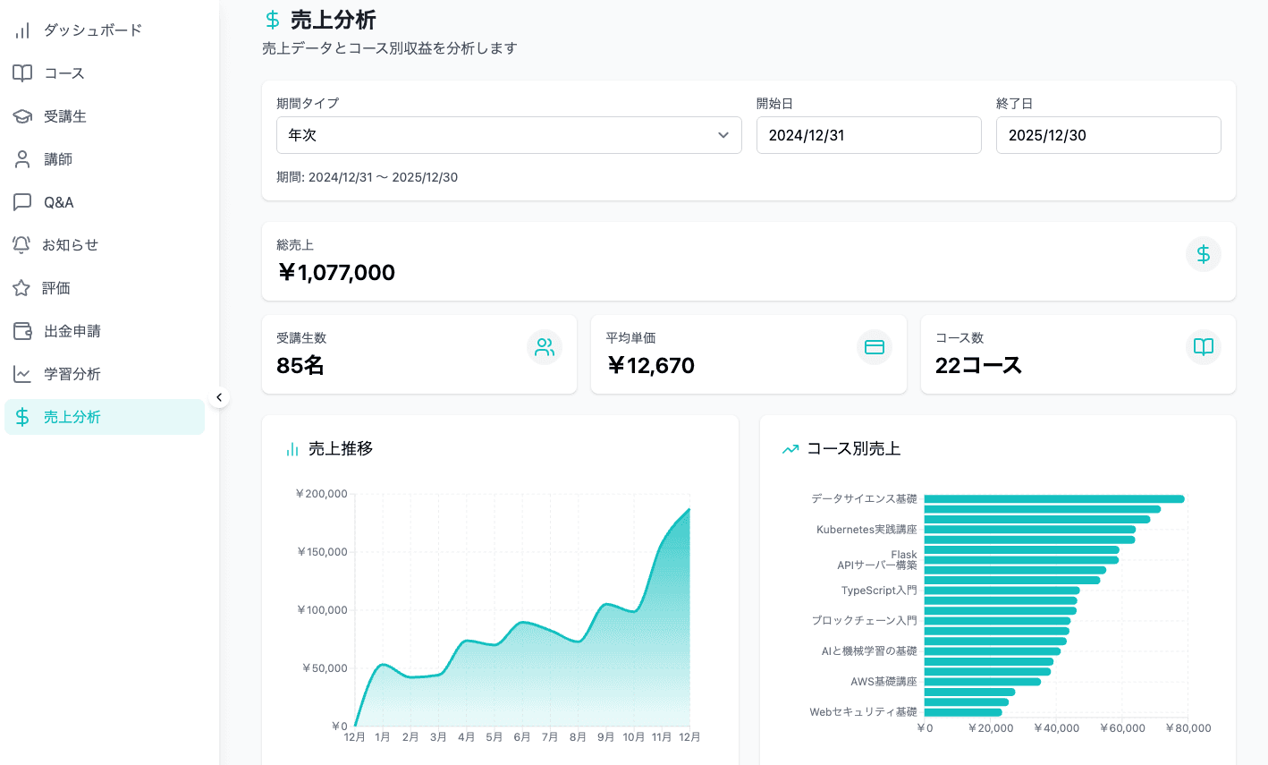Open the 期間タイプ dropdown showing 年次
1268x765 pixels.
tap(508, 134)
